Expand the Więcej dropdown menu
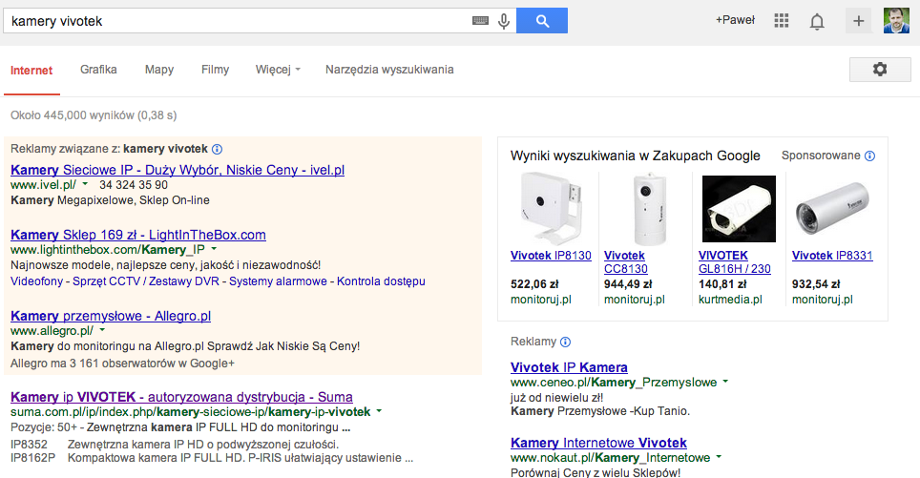This screenshot has width=920, height=478. pyautogui.click(x=278, y=70)
